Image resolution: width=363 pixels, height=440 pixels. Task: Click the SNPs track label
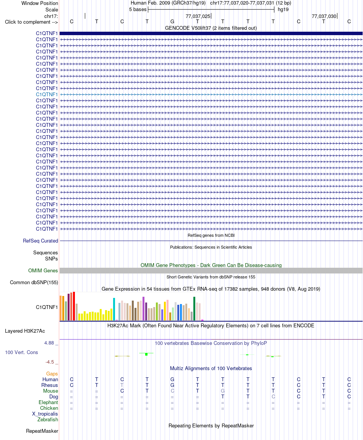coord(51,259)
